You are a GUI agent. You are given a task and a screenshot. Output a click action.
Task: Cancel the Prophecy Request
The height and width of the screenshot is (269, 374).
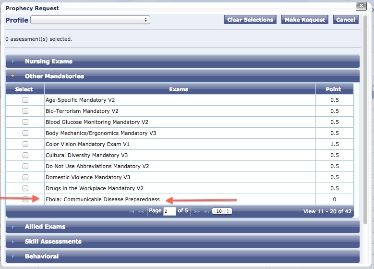coord(346,20)
